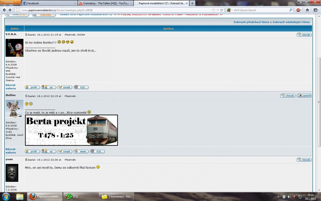The width and height of the screenshot is (321, 201).
Task: Send V.E.N.A. a private message (sz)
Action: click(x=48, y=87)
